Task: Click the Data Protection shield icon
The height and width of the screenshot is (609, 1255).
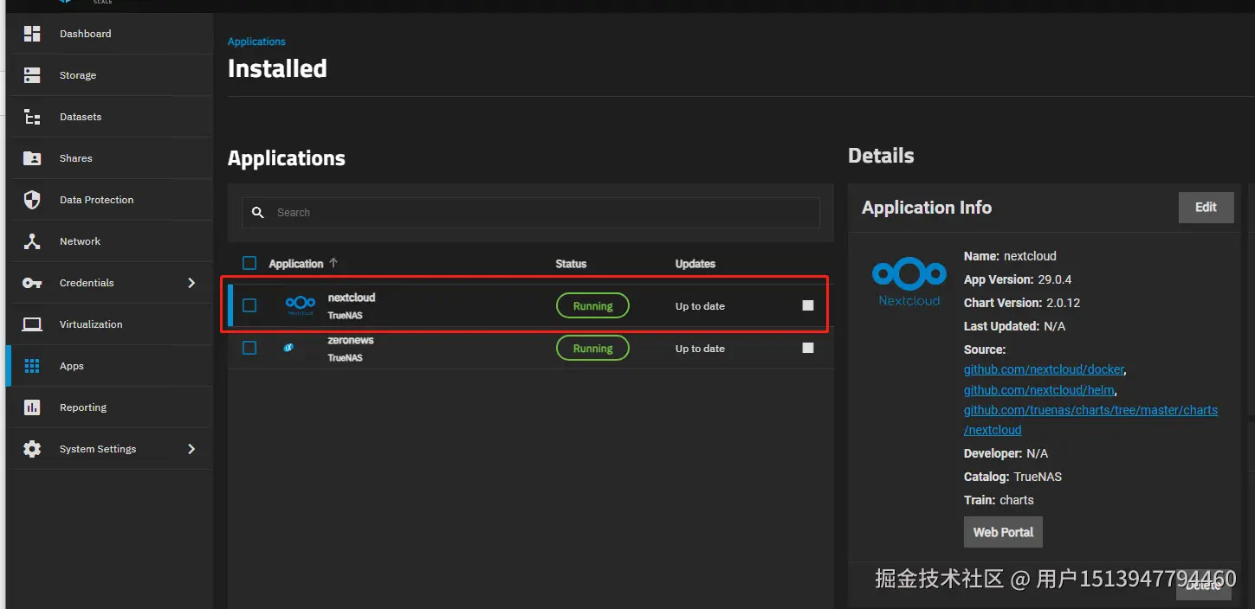Action: coord(32,200)
